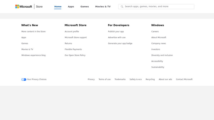The width and height of the screenshot is (214, 120).
Task: Go to Recycling page
Action: point(150,79)
